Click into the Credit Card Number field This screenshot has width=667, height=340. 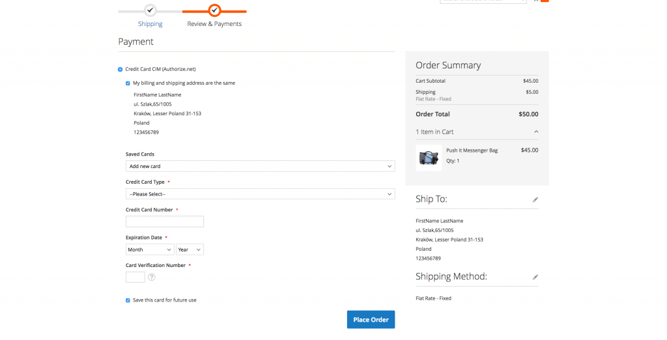tap(165, 221)
